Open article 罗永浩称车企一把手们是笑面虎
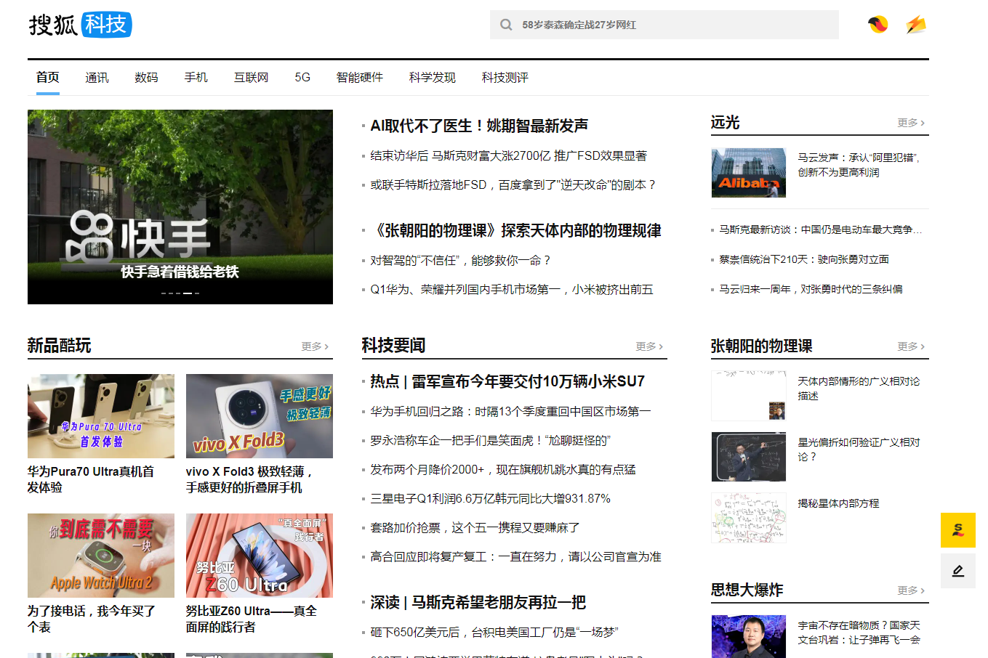The image size is (988, 658). [490, 440]
